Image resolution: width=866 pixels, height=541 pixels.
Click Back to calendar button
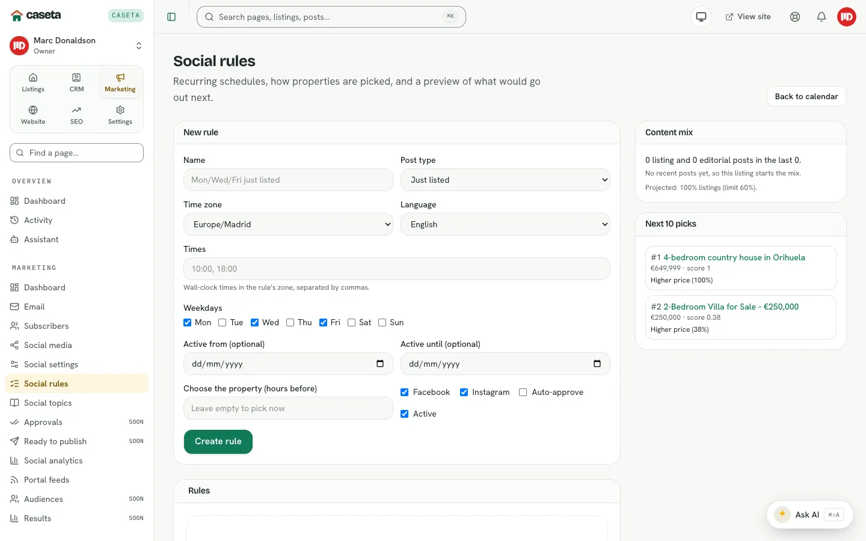(x=806, y=96)
